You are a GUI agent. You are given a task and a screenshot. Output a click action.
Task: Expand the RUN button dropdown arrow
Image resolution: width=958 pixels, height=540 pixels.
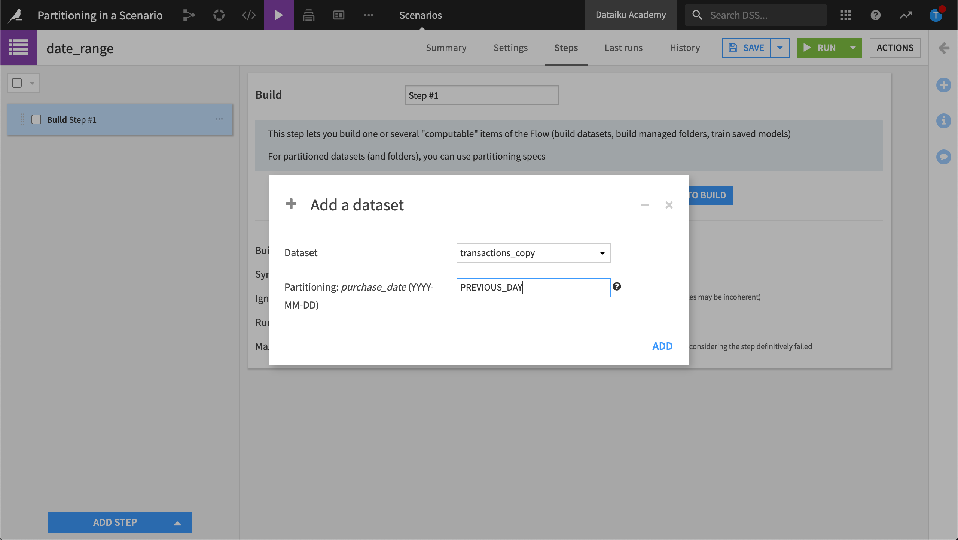[852, 48]
